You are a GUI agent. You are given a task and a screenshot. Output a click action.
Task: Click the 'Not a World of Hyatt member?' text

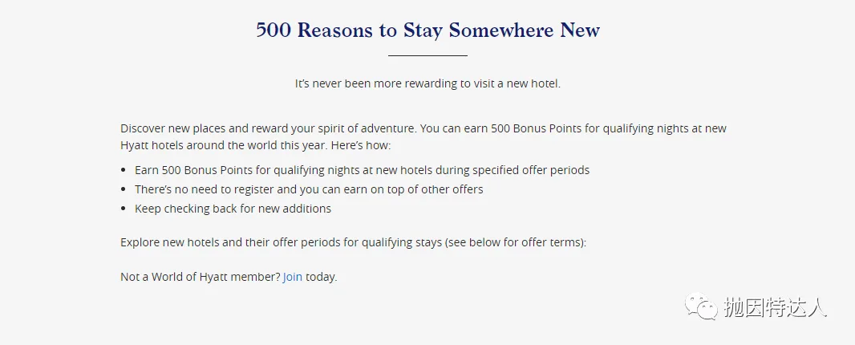[x=201, y=277]
